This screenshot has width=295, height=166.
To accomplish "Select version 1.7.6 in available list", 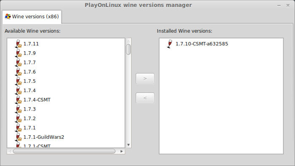I will [29, 72].
